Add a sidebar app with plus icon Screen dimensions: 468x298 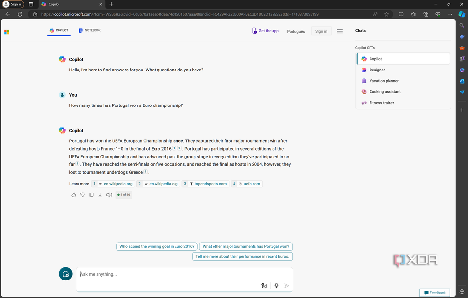pos(462,110)
